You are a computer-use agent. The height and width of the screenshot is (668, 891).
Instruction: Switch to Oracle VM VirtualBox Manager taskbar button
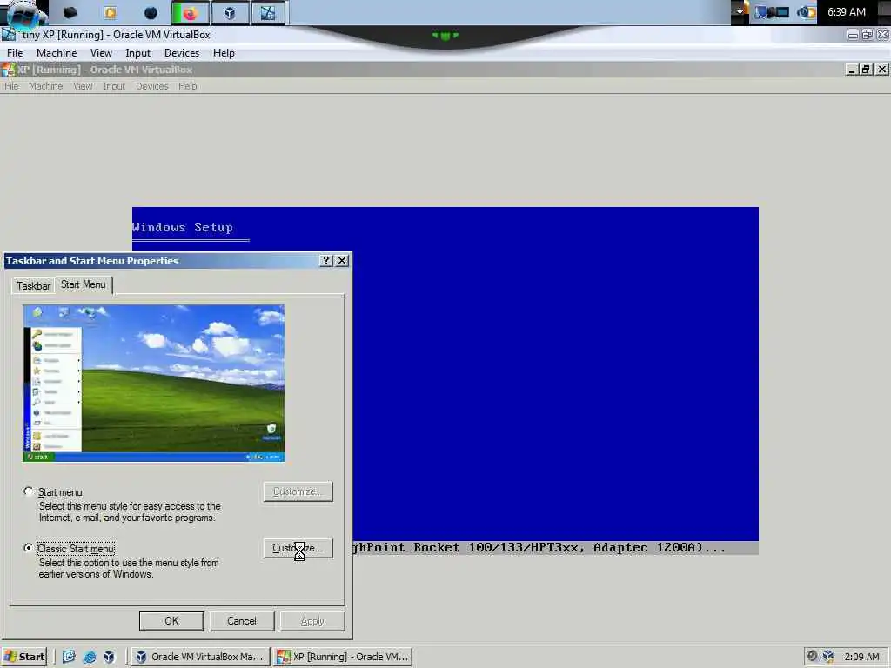200,657
